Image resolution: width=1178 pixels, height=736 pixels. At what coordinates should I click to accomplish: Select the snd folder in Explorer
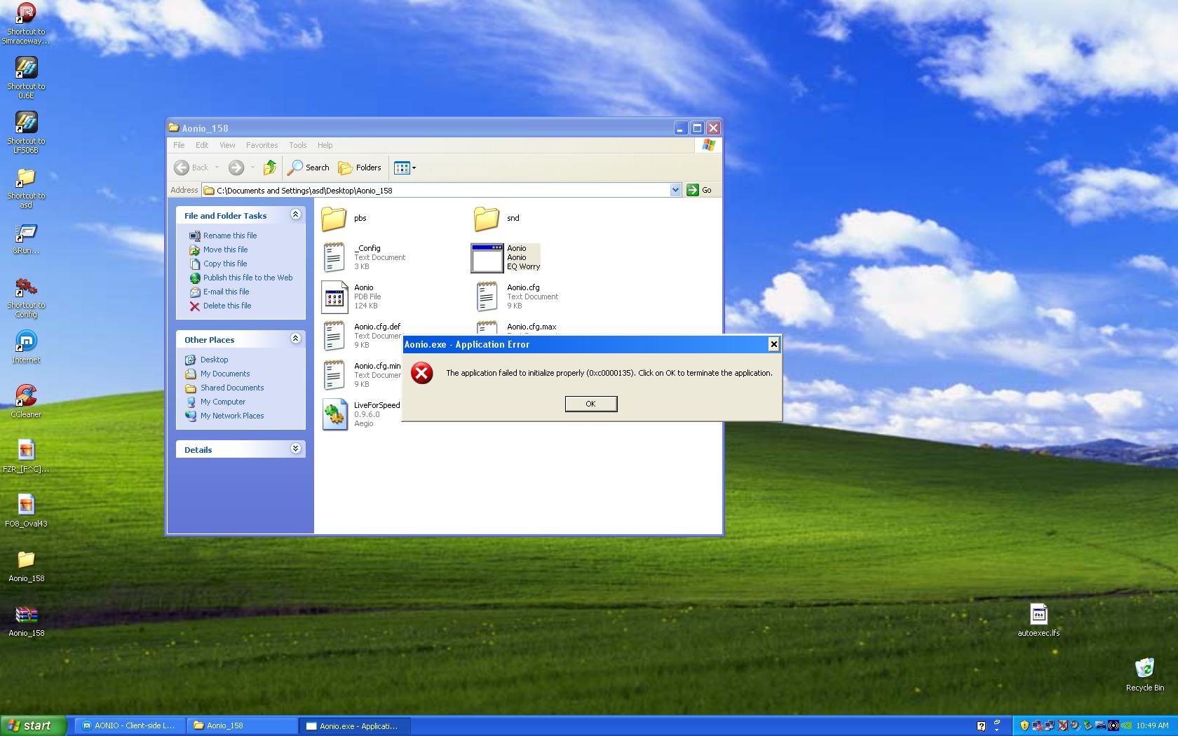497,218
